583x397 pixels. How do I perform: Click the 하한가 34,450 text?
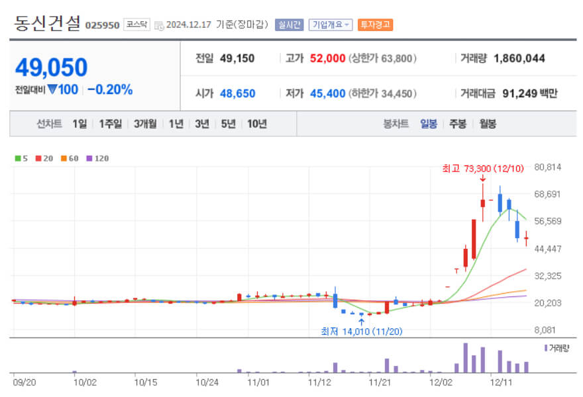(x=382, y=93)
